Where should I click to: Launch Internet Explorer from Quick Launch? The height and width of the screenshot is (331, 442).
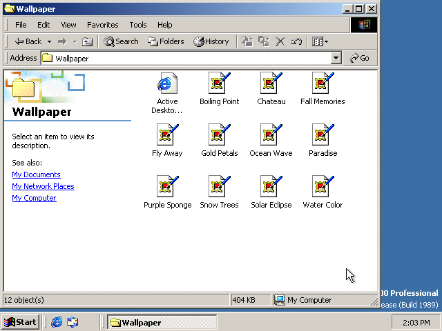coord(57,322)
